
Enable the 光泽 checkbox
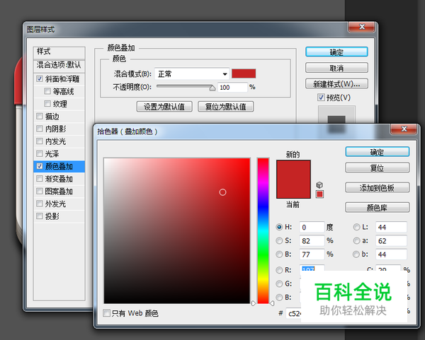(x=40, y=153)
